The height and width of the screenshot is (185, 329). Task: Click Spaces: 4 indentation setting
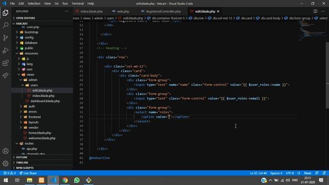[276, 173]
